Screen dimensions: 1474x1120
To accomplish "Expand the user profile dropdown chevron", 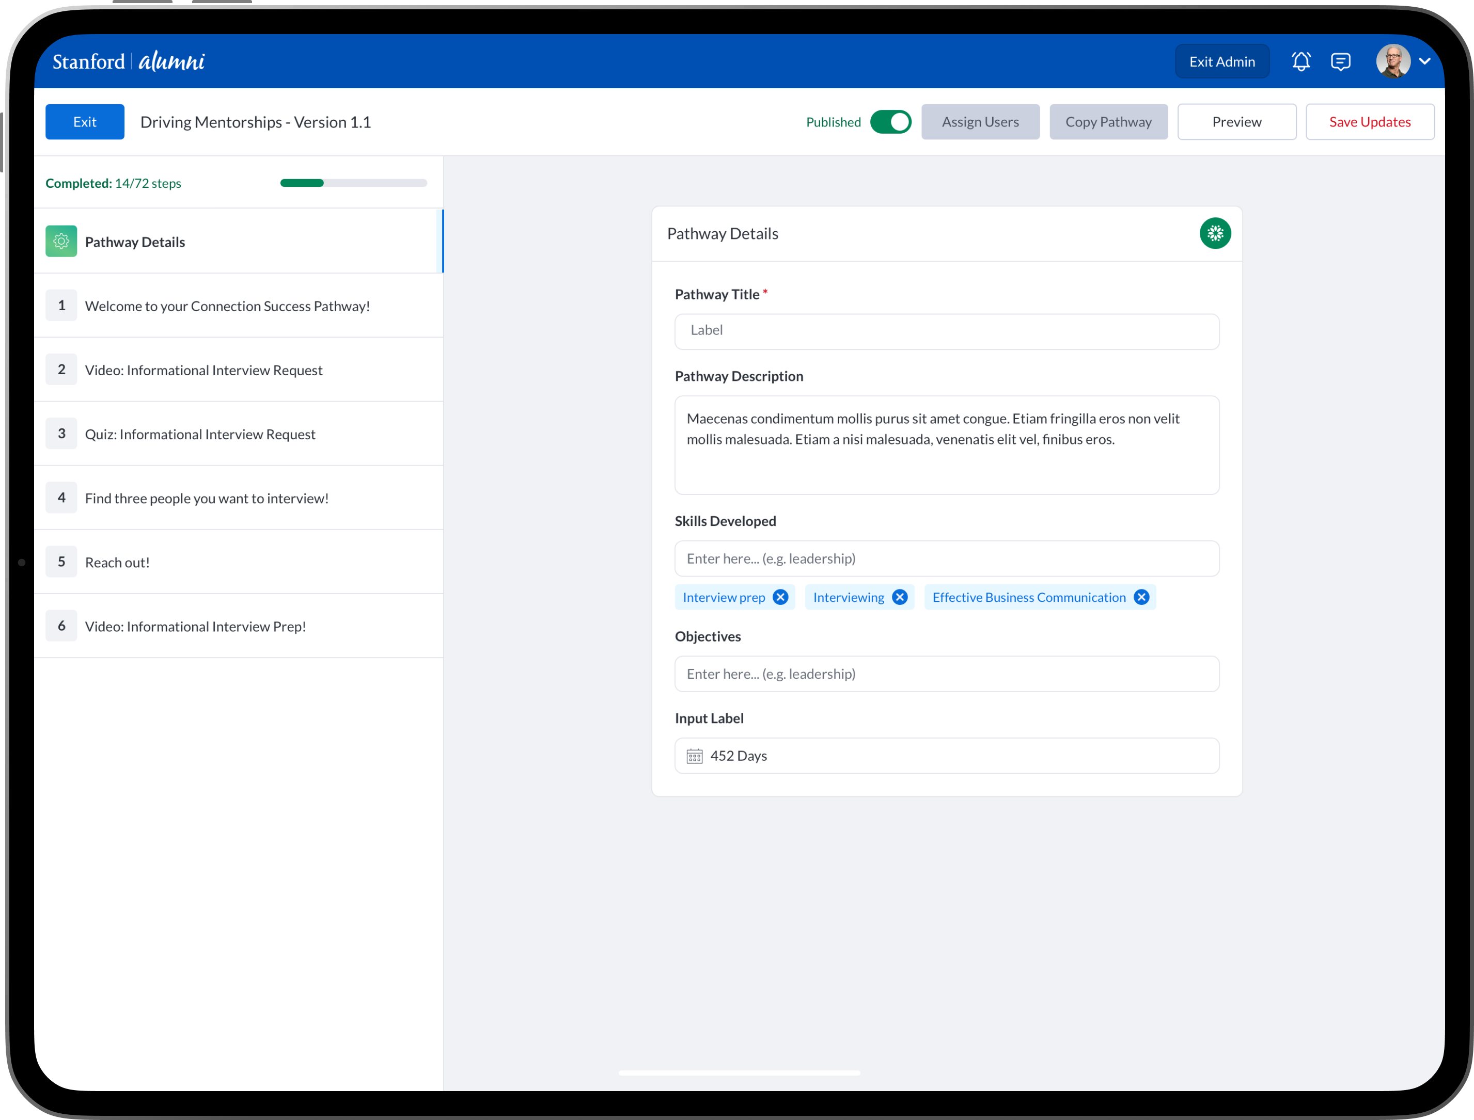I will [x=1424, y=61].
